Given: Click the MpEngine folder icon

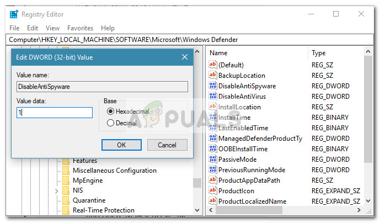Looking at the screenshot, I should tap(66, 180).
